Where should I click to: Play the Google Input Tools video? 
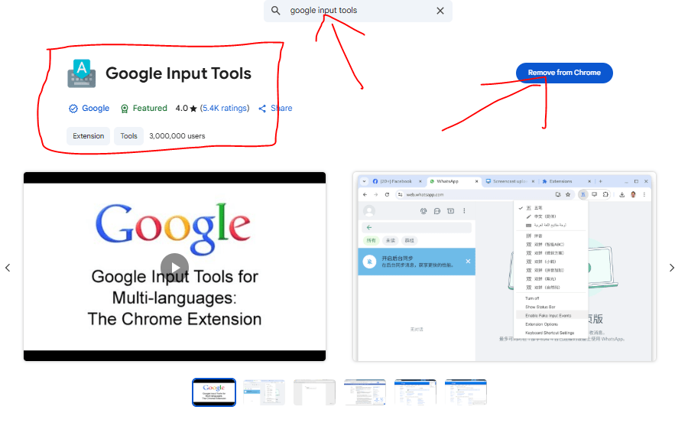pyautogui.click(x=174, y=268)
